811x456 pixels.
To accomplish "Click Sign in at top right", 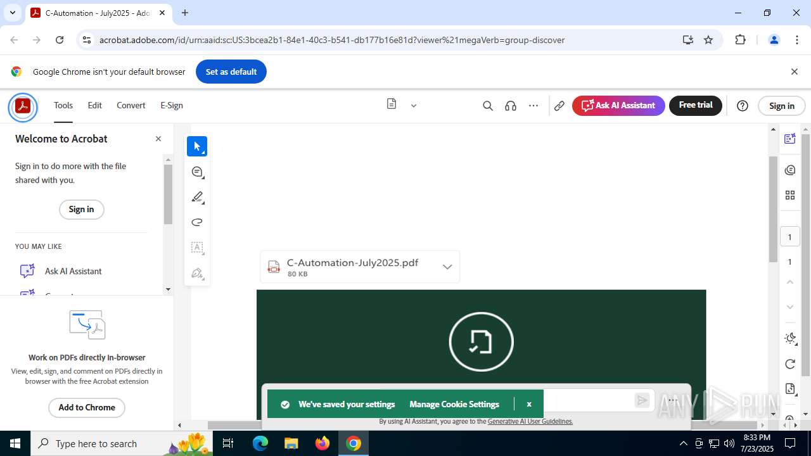I will 781,106.
